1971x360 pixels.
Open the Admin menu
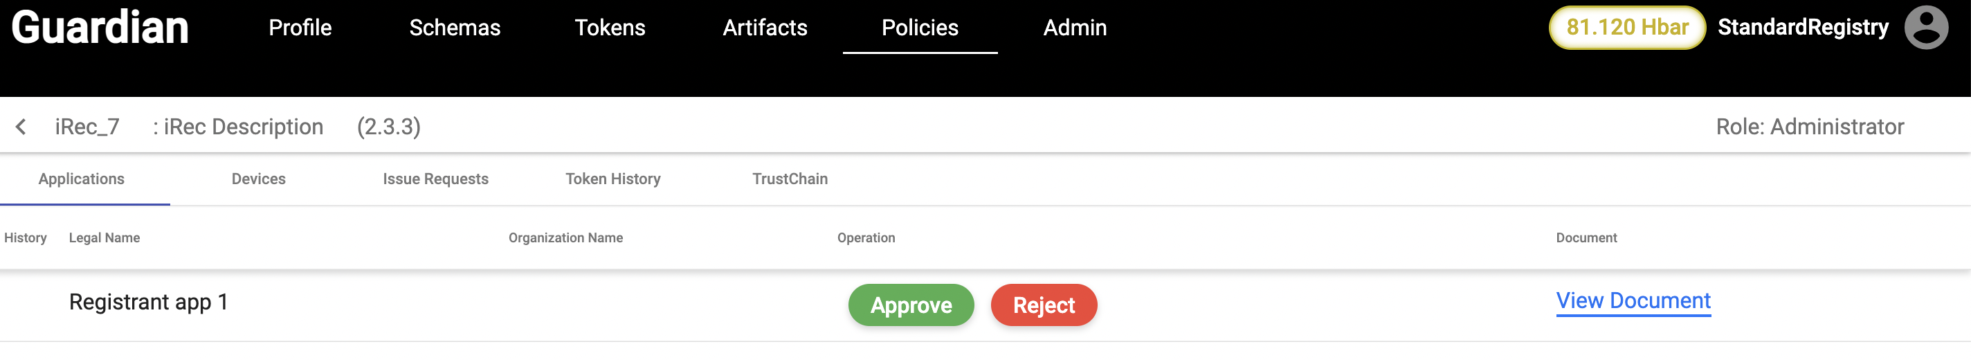[x=1074, y=28]
